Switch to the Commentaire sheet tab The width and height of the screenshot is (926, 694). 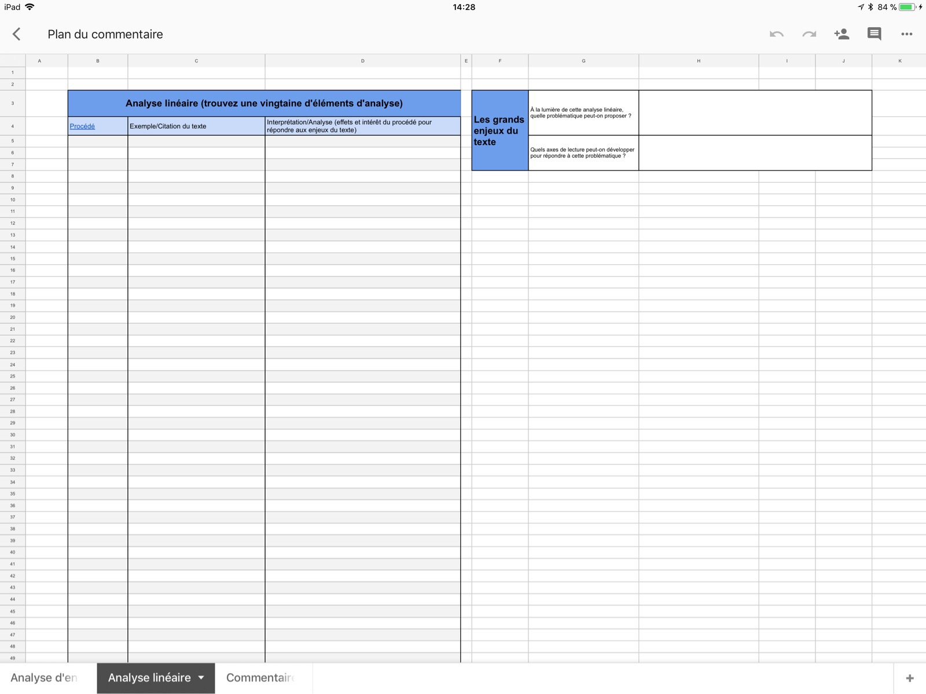260,678
